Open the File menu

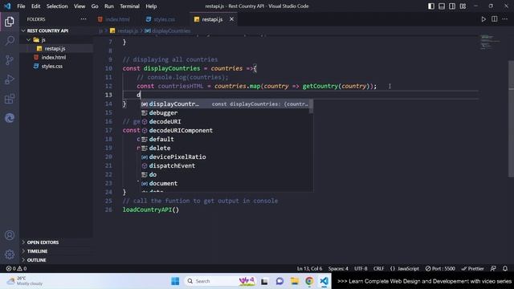tap(21, 6)
